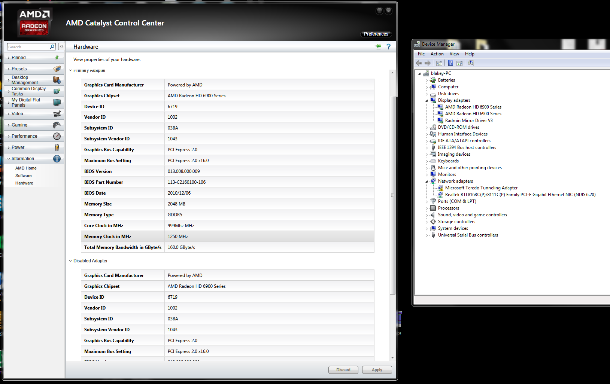Open help via question mark in Hardware header
The width and height of the screenshot is (610, 384).
coord(388,46)
